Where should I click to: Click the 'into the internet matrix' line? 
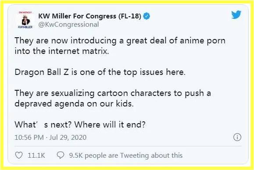click(x=62, y=51)
